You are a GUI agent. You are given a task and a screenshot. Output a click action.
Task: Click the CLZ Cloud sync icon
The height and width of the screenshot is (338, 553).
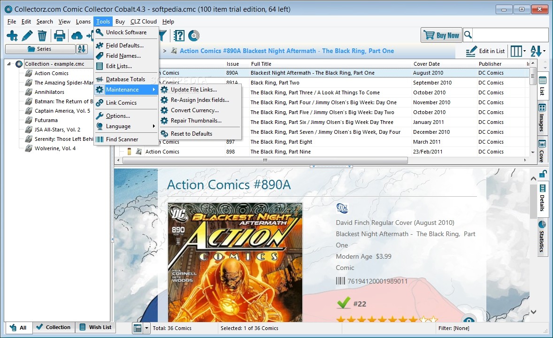pos(77,36)
